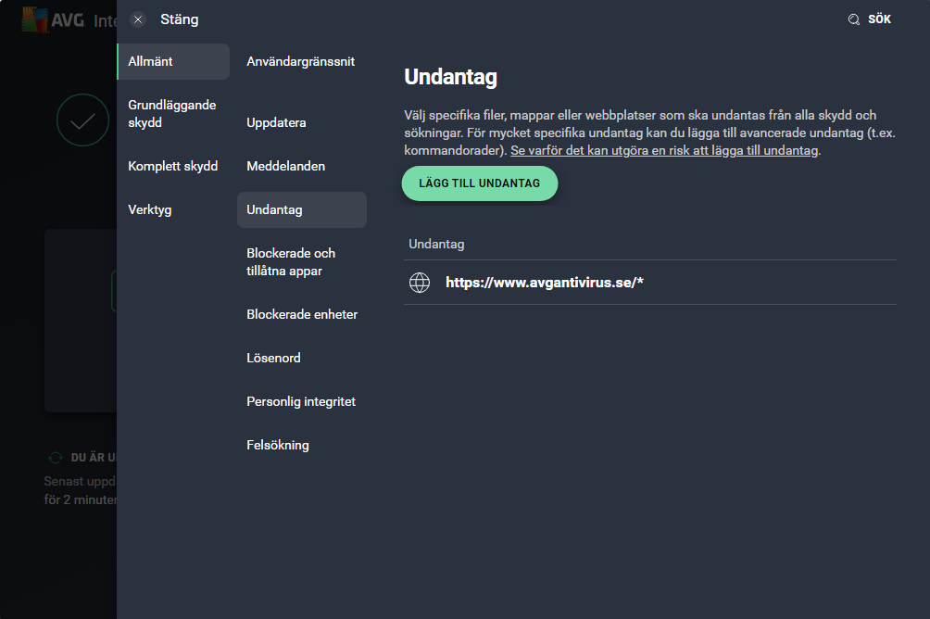Click the Lägg till undantag button
Image resolution: width=930 pixels, height=619 pixels.
coord(479,183)
